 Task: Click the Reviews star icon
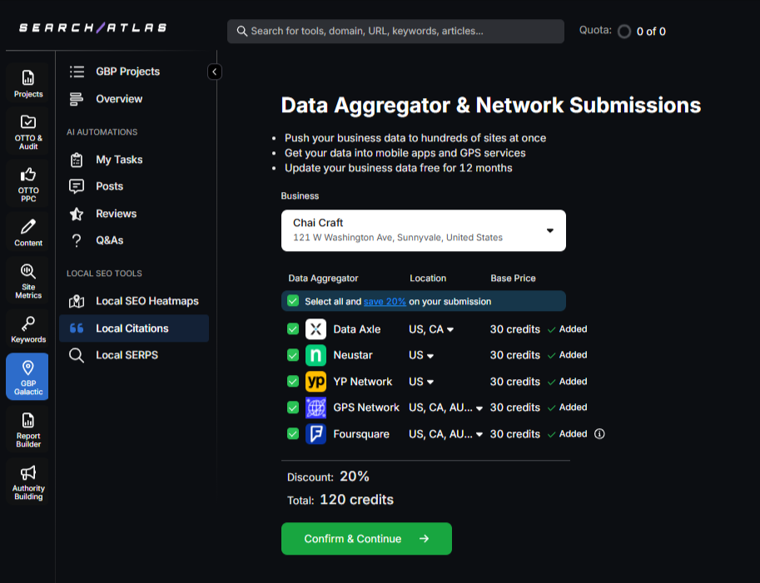point(77,214)
